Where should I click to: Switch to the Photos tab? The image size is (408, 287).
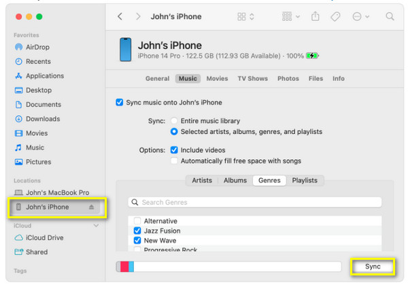click(288, 79)
